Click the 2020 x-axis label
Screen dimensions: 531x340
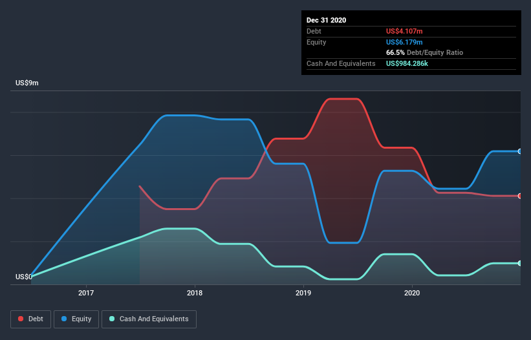[x=412, y=293]
